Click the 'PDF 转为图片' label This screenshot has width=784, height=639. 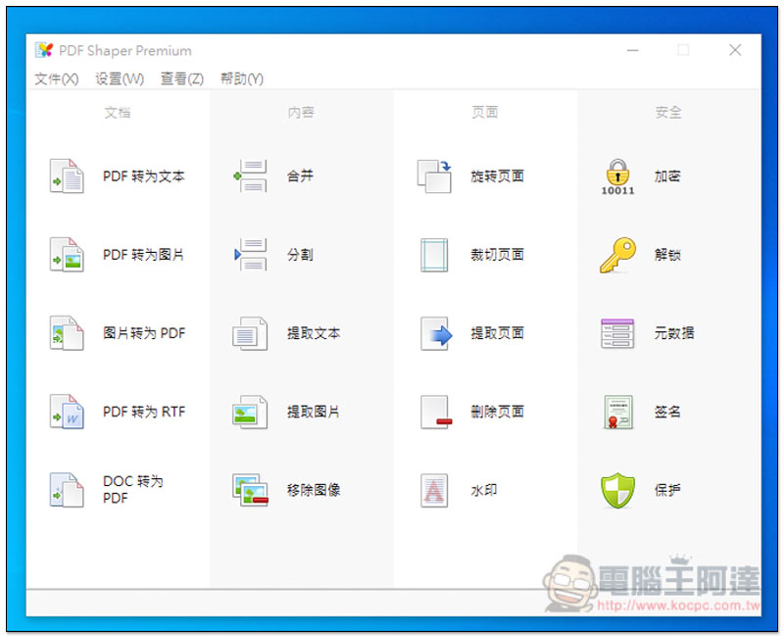(143, 255)
